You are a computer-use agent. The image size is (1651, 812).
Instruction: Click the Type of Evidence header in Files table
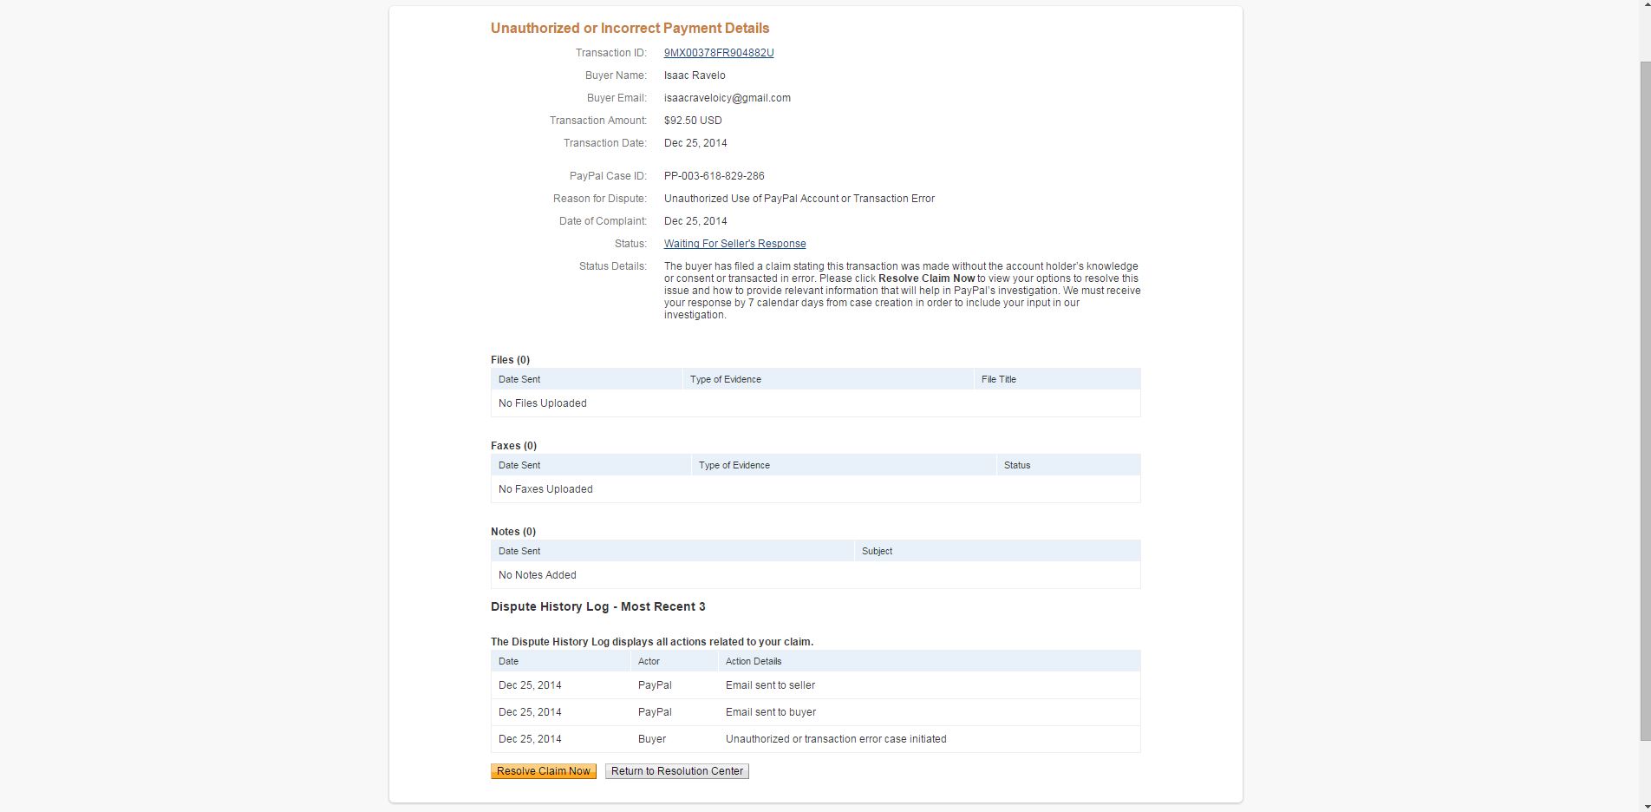[x=725, y=379]
